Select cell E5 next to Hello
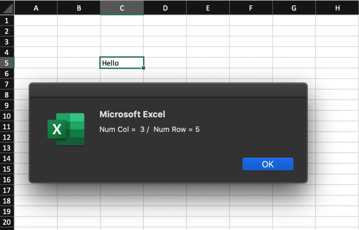Screen dimensions: 359x230 tap(208, 63)
